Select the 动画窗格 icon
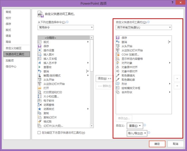187x151 pixels. [x=40, y=105]
